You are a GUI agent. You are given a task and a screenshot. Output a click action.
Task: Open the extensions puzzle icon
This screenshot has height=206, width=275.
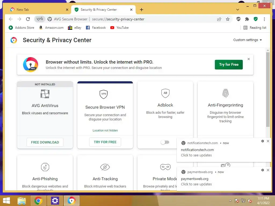pyautogui.click(x=247, y=19)
